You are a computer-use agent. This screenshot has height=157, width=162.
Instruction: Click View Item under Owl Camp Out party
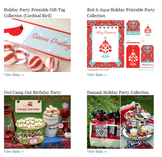(x=14, y=151)
